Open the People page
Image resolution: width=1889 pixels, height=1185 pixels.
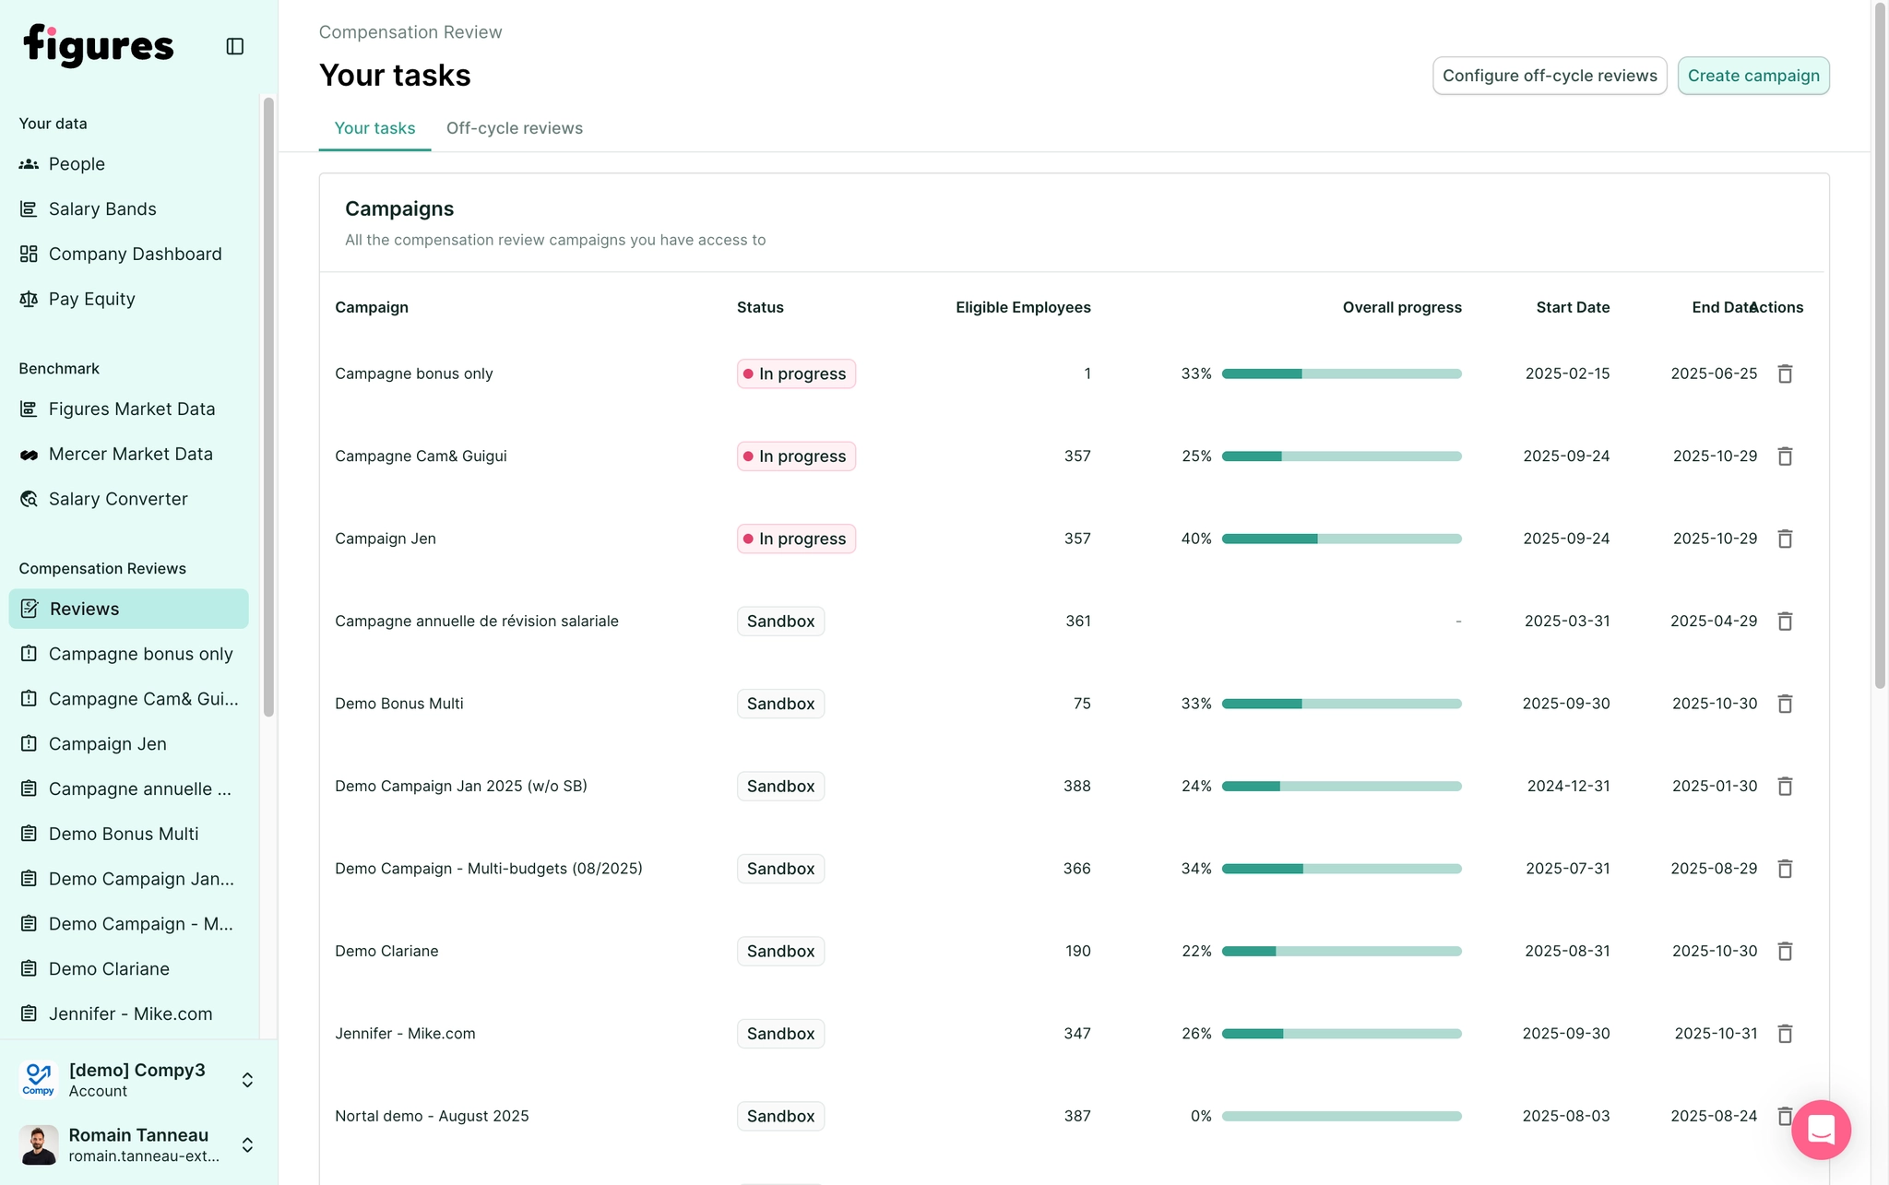[x=76, y=164]
